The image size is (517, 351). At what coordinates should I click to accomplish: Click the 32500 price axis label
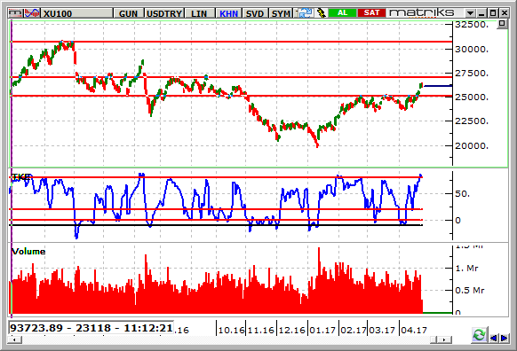(471, 25)
